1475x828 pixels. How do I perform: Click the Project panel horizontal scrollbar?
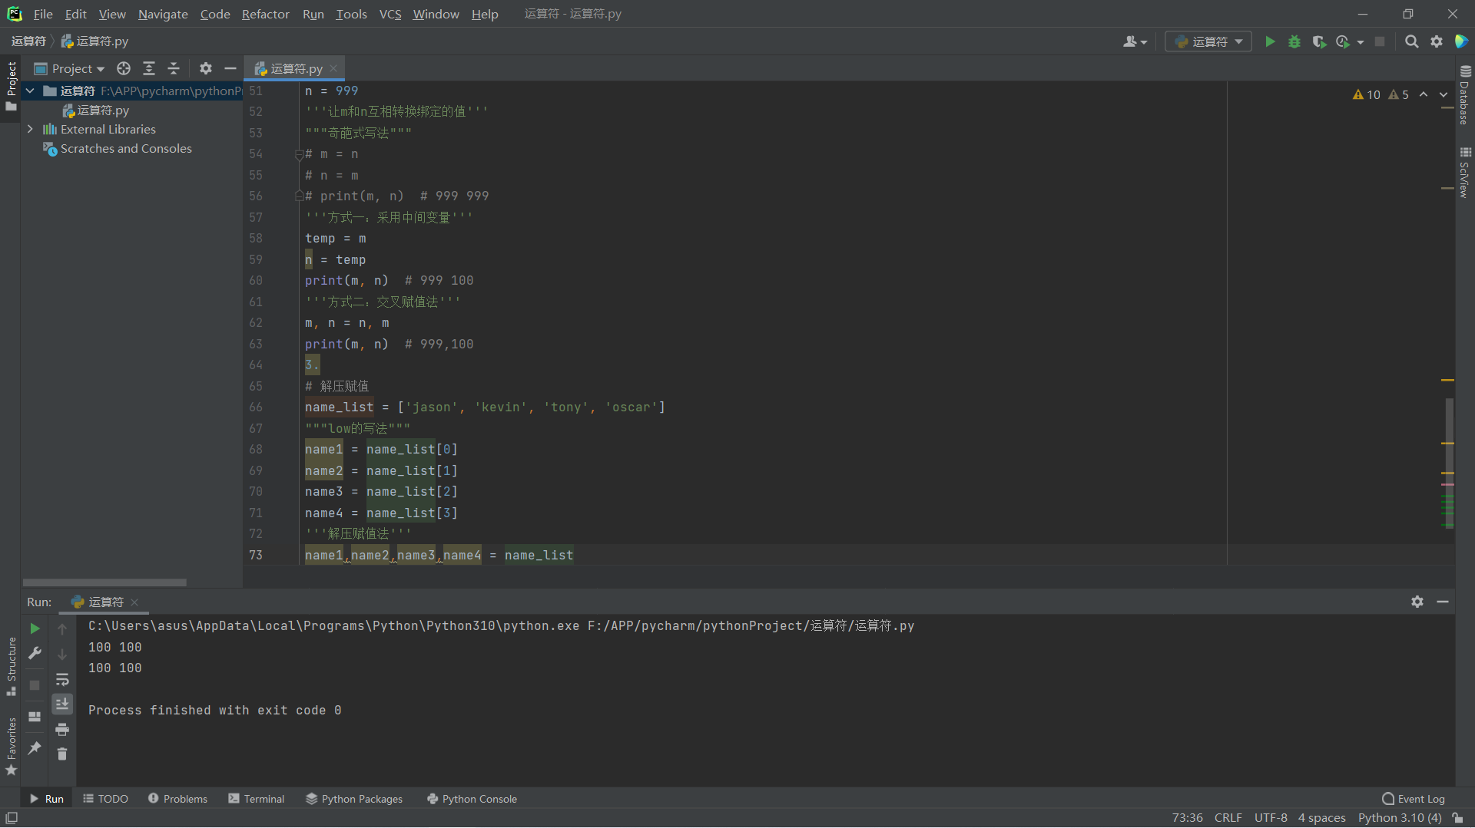coord(104,582)
